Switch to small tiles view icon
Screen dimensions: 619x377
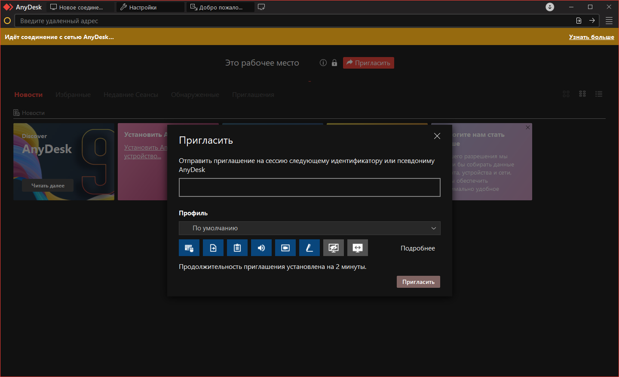point(582,94)
